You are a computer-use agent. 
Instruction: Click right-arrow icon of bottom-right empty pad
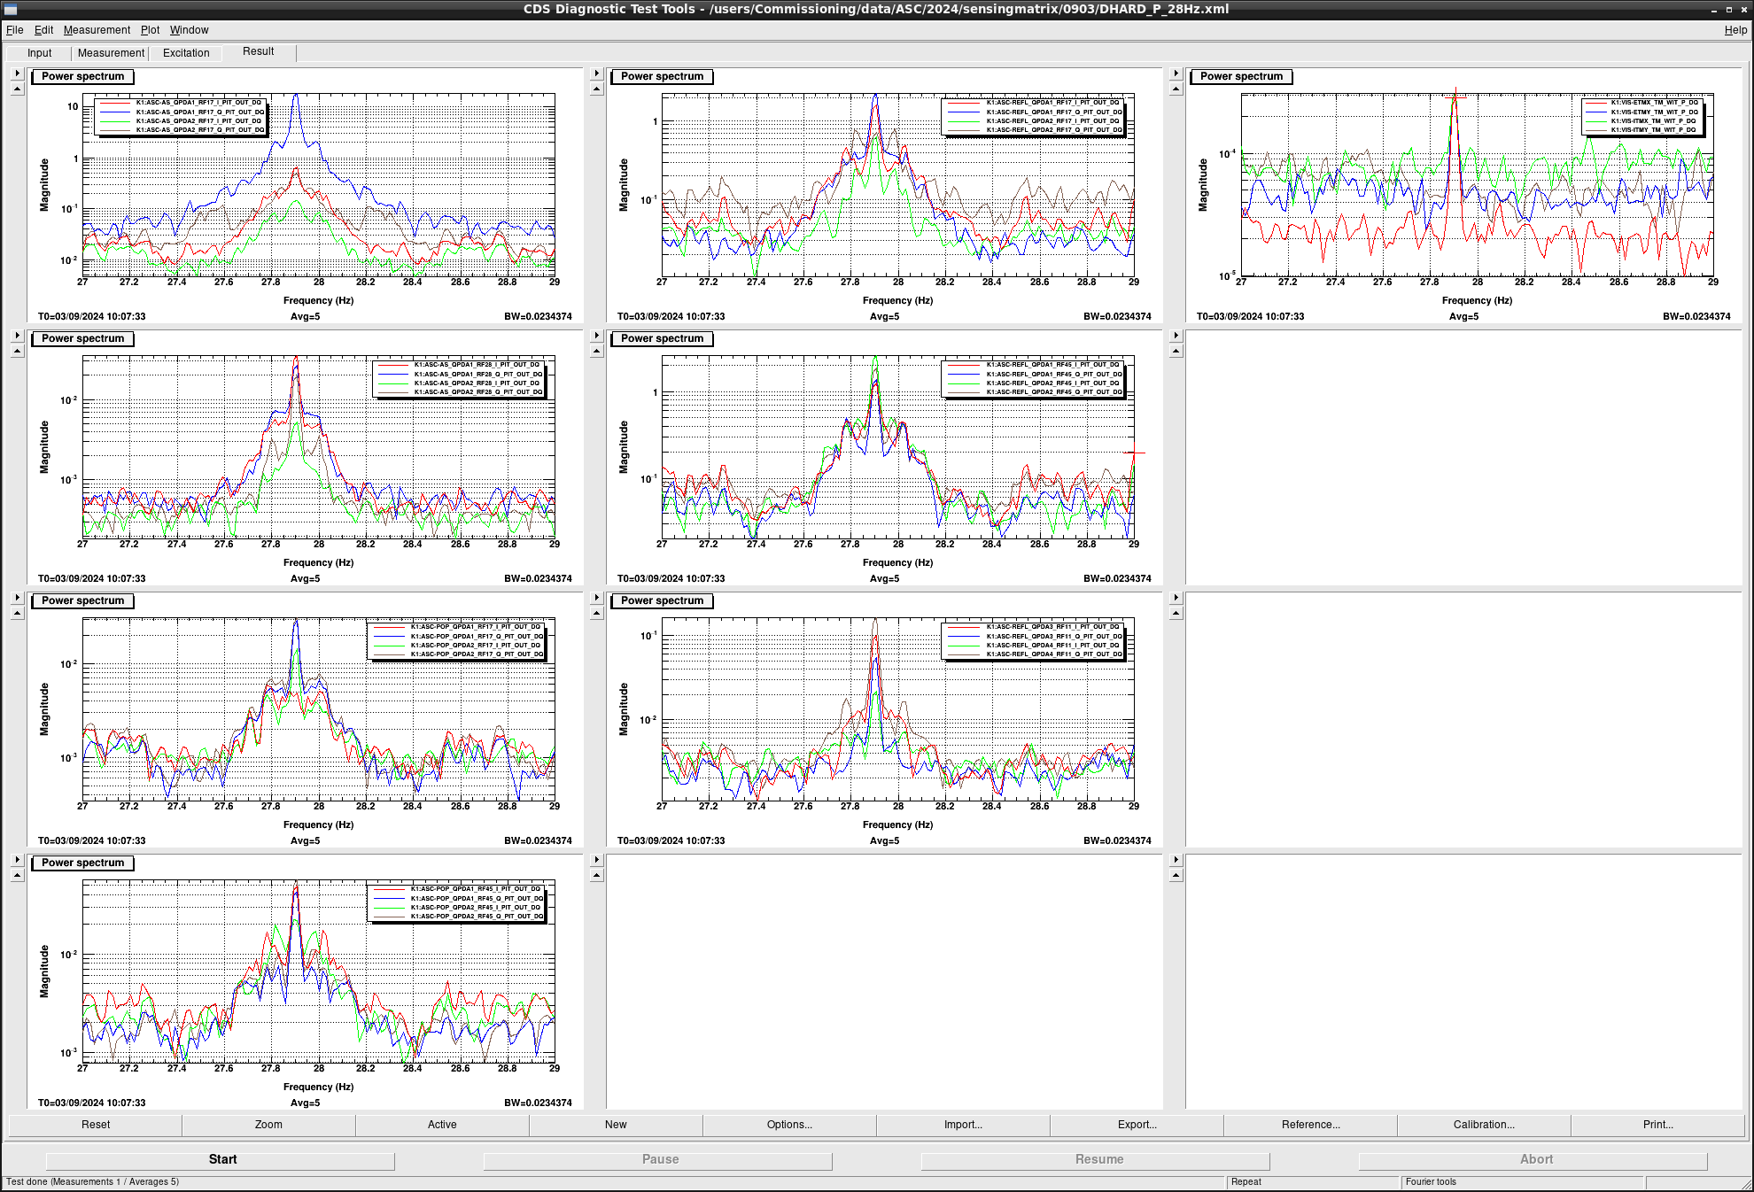(1176, 860)
